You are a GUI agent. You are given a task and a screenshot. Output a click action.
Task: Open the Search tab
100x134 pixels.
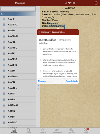pos(43,131)
